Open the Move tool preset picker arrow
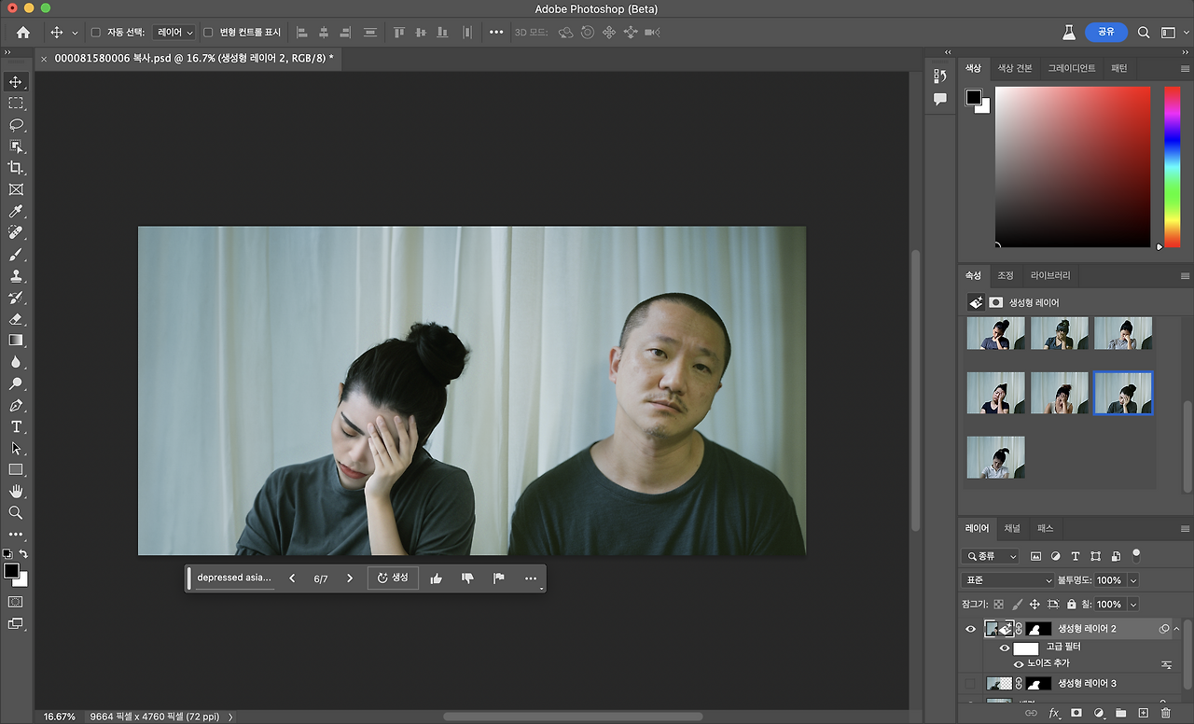This screenshot has height=724, width=1194. tap(75, 33)
